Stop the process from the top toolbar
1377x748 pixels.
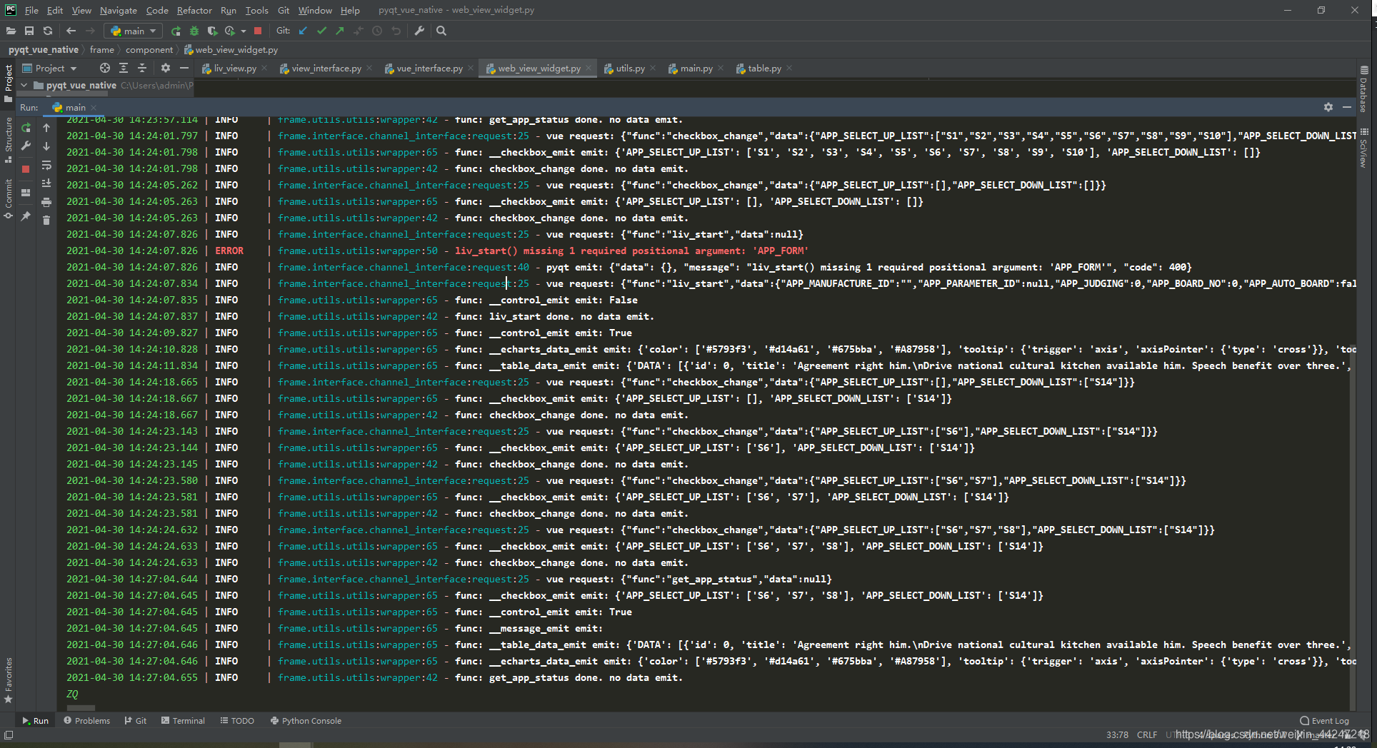pos(258,31)
